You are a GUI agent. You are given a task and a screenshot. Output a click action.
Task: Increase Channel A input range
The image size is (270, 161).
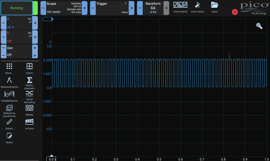[x=35, y=23]
